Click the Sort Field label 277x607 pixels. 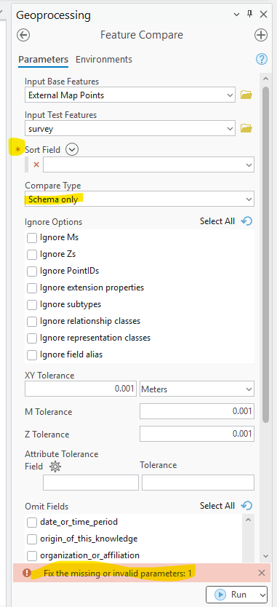pos(43,150)
